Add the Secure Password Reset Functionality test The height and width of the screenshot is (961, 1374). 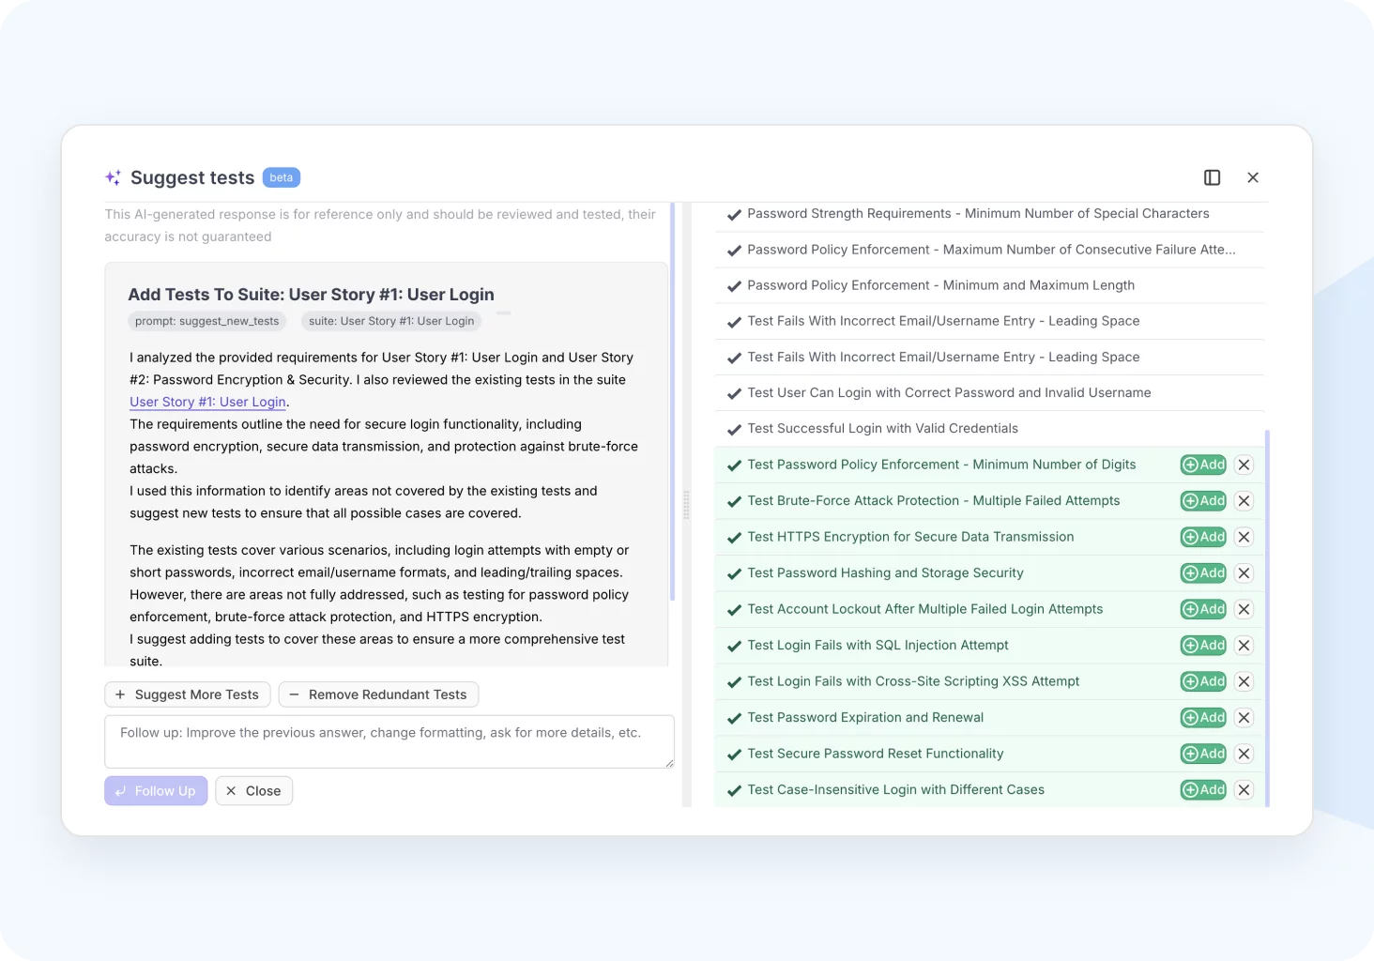tap(1203, 754)
